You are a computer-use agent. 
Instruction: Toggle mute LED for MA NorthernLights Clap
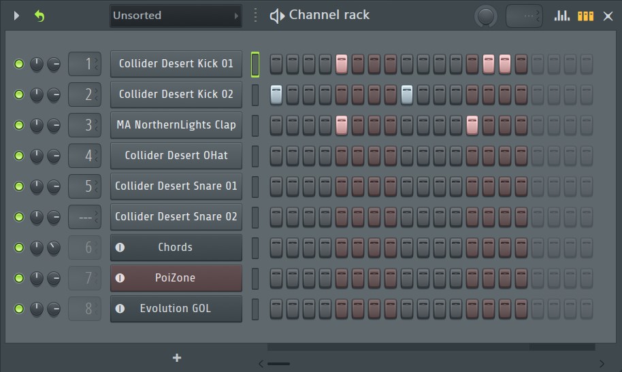tap(19, 125)
